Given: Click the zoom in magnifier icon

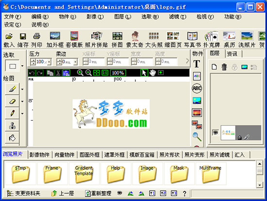Looking at the screenshot, I should point(80,73).
